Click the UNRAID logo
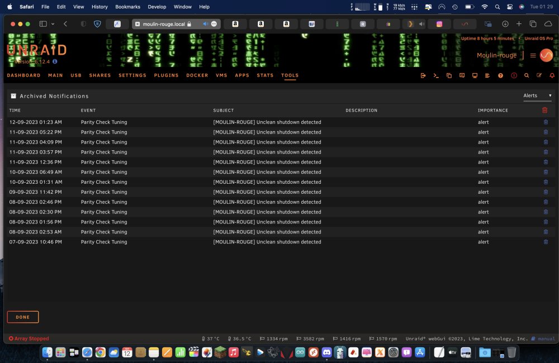This screenshot has width=559, height=363. tap(37, 50)
